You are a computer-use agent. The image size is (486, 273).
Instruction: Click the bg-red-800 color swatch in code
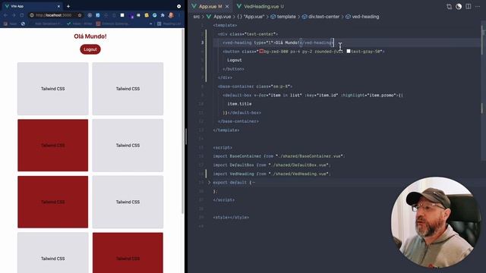tap(261, 51)
